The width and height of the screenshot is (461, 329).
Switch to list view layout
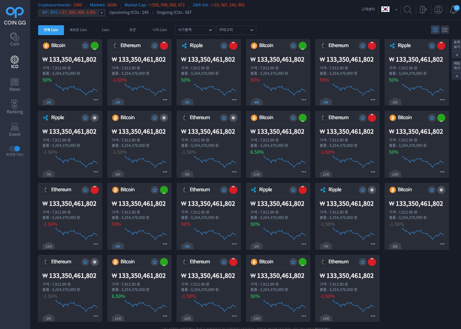[445, 30]
